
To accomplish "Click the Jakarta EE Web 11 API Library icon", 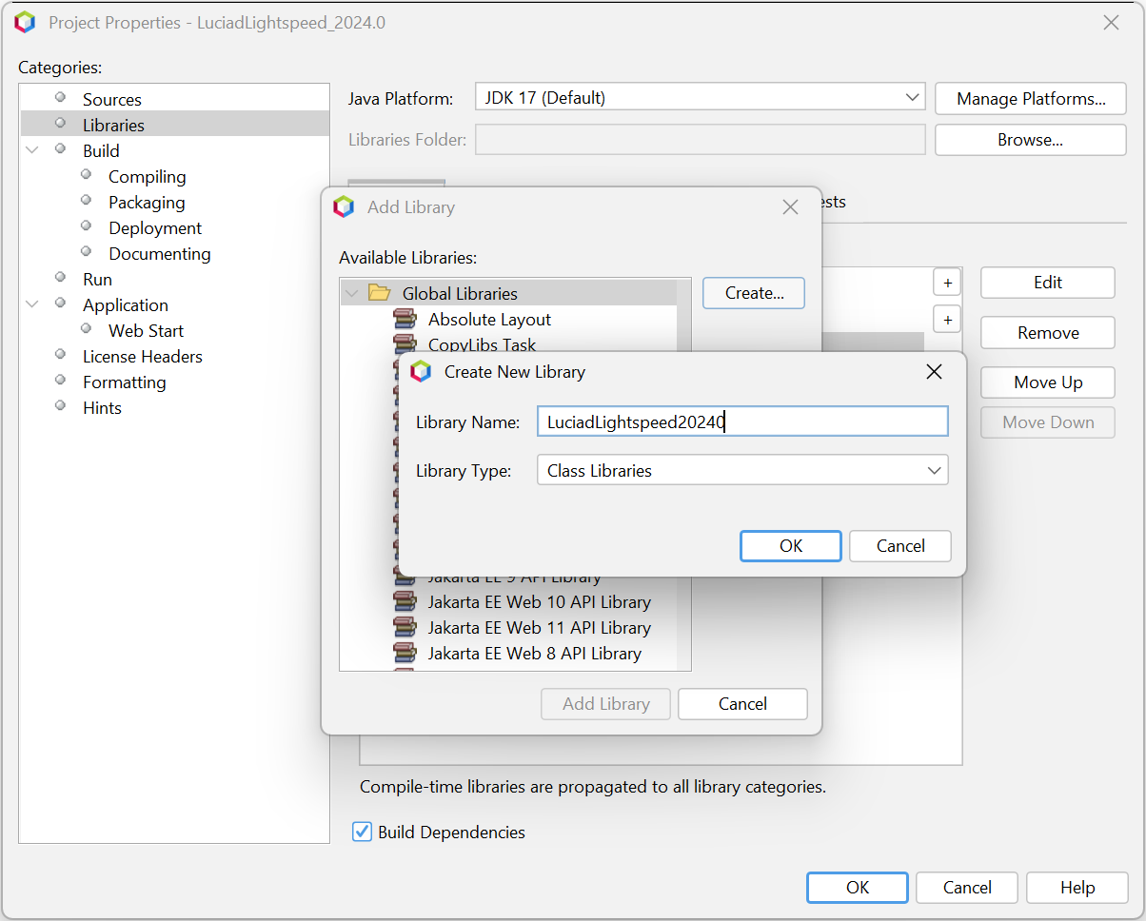I will (405, 628).
